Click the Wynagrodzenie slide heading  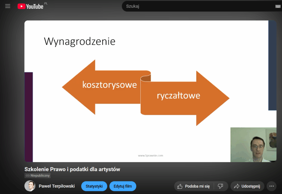pos(80,42)
